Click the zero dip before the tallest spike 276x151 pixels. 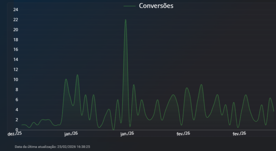(x=113, y=129)
